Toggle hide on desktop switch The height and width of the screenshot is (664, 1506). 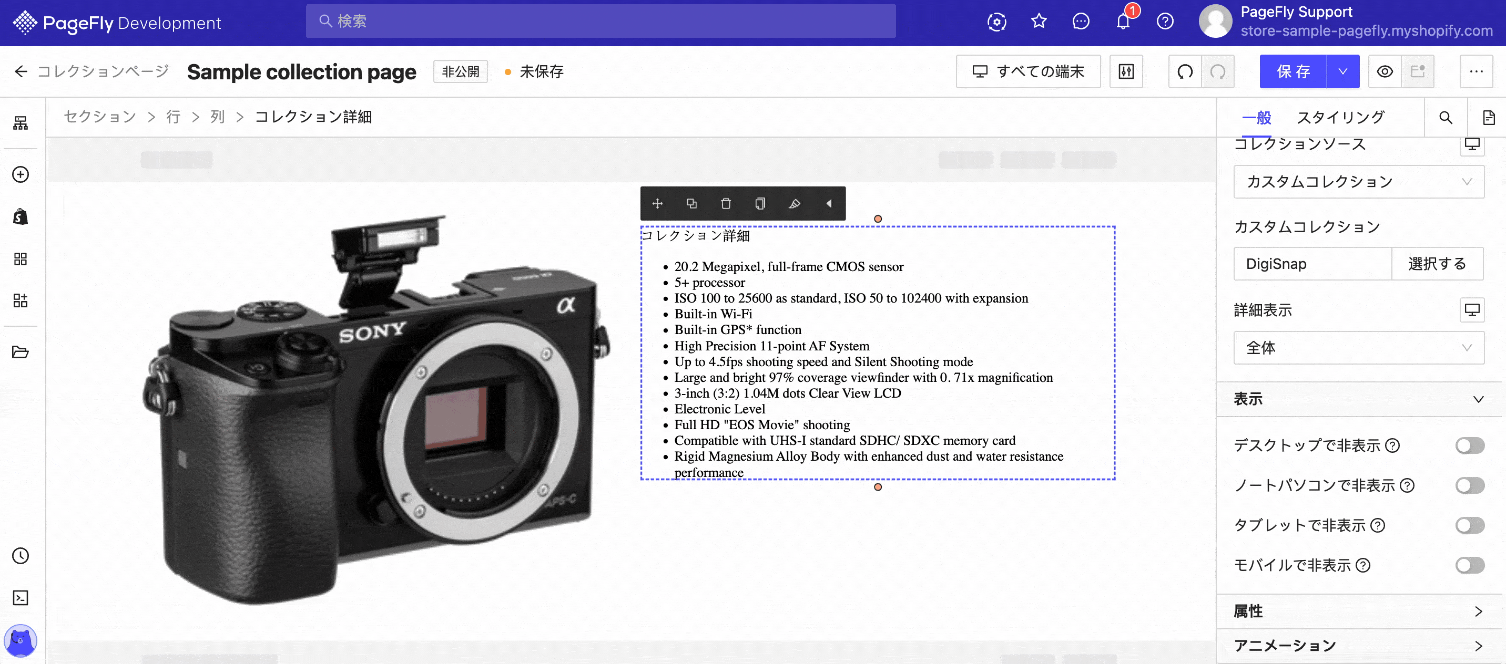point(1470,445)
